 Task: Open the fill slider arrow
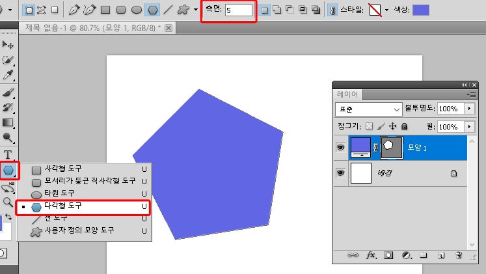[470, 127]
